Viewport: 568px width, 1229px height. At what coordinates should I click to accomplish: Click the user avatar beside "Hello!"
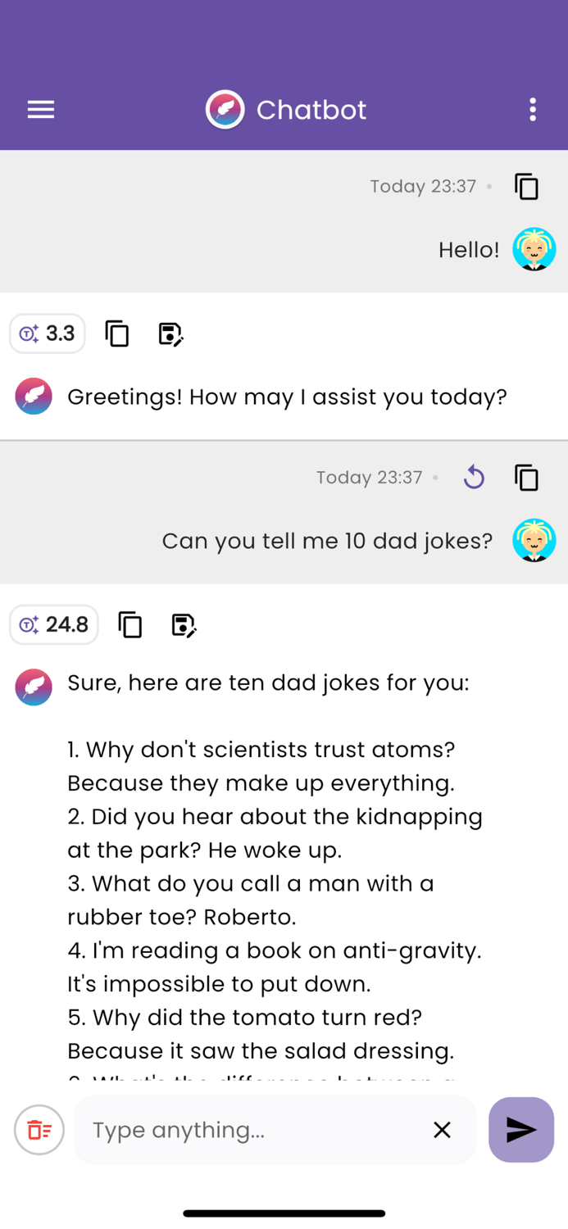(534, 249)
